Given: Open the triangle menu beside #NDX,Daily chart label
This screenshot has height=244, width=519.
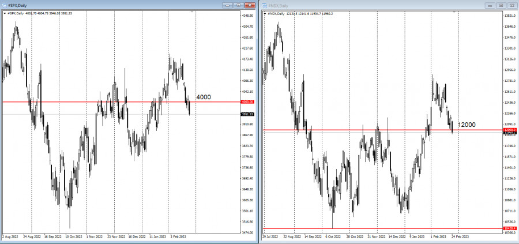Looking at the screenshot, I should click(265, 14).
